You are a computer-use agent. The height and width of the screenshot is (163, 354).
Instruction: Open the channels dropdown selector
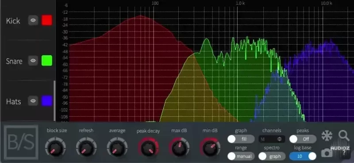click(x=272, y=139)
